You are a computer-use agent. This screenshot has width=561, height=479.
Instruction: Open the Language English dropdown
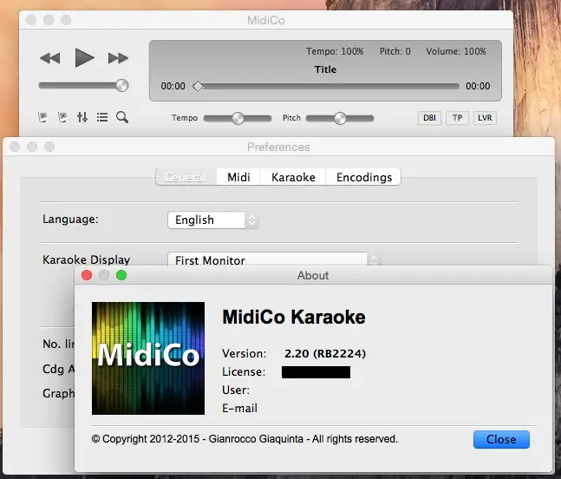[213, 220]
